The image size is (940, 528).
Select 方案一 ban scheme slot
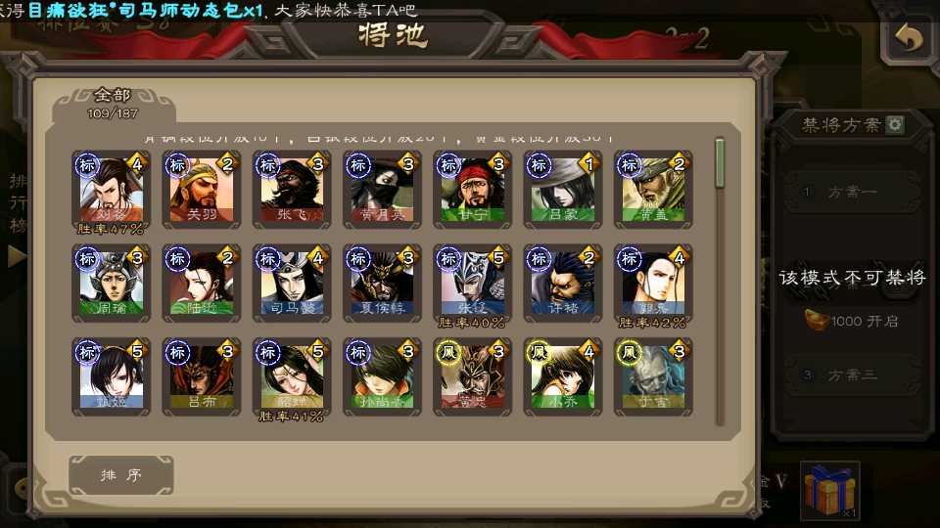pyautogui.click(x=851, y=192)
